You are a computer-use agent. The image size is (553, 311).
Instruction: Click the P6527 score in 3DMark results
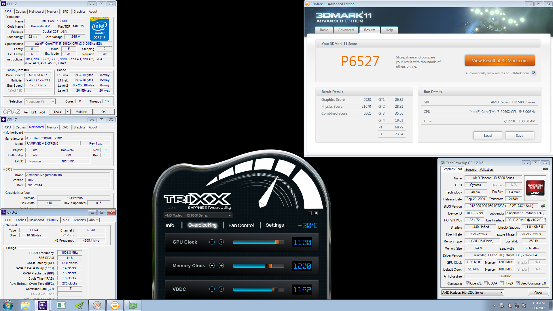pyautogui.click(x=360, y=61)
